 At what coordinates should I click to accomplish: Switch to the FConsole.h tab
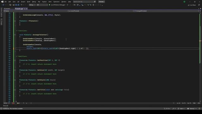(7, 9)
